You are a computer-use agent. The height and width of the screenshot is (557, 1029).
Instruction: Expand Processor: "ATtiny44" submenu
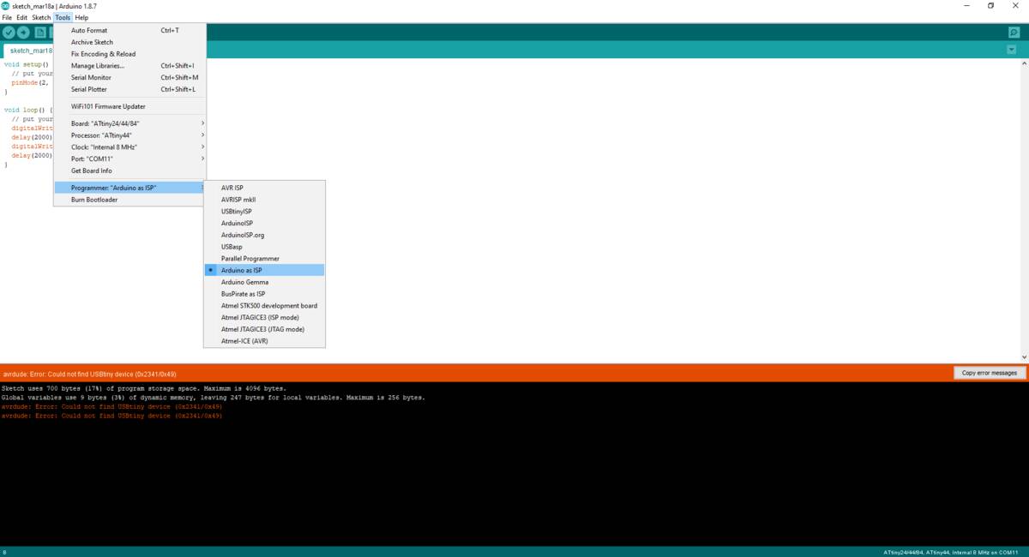tap(130, 135)
